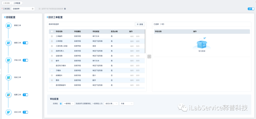Open the 方俊 approver dropdown
The width and height of the screenshot is (256, 119).
(126, 104)
